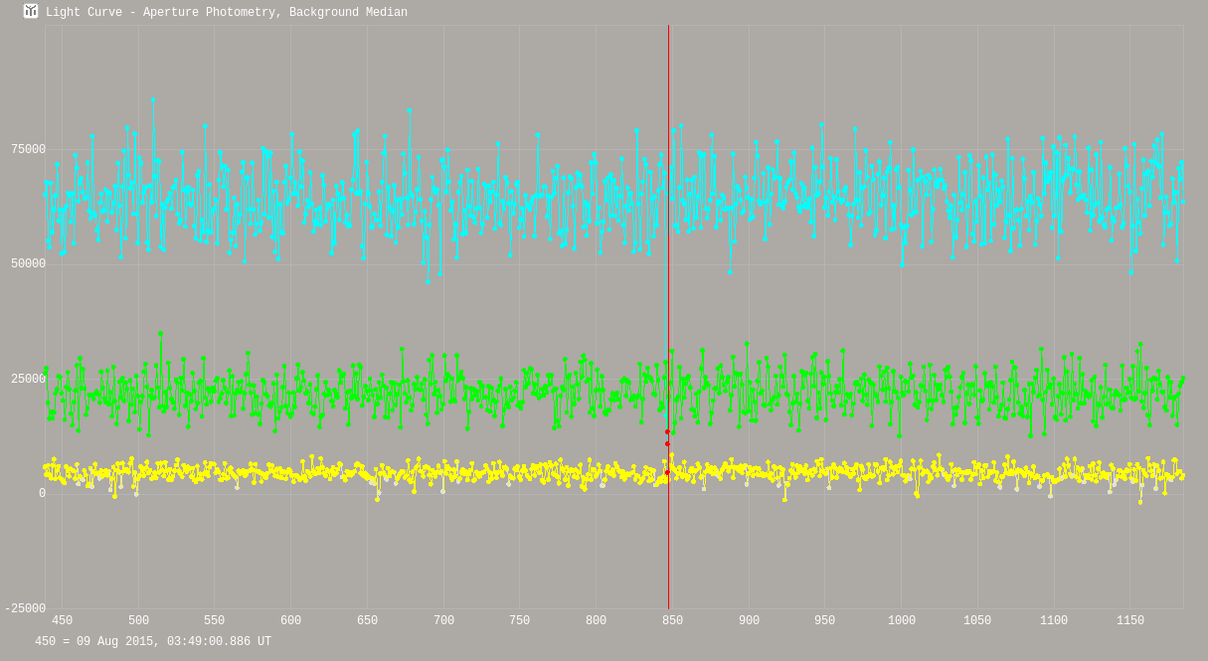Image resolution: width=1208 pixels, height=661 pixels.
Task: Click the '450 = 09 Aug 2015' date text
Action: point(153,642)
